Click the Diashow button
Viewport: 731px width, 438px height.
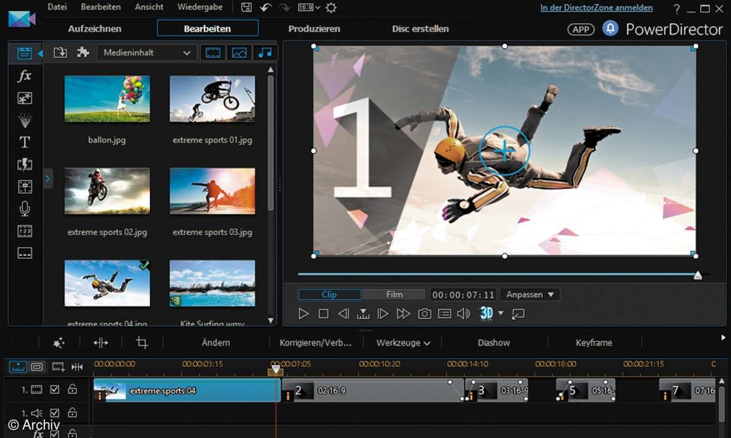click(x=494, y=343)
